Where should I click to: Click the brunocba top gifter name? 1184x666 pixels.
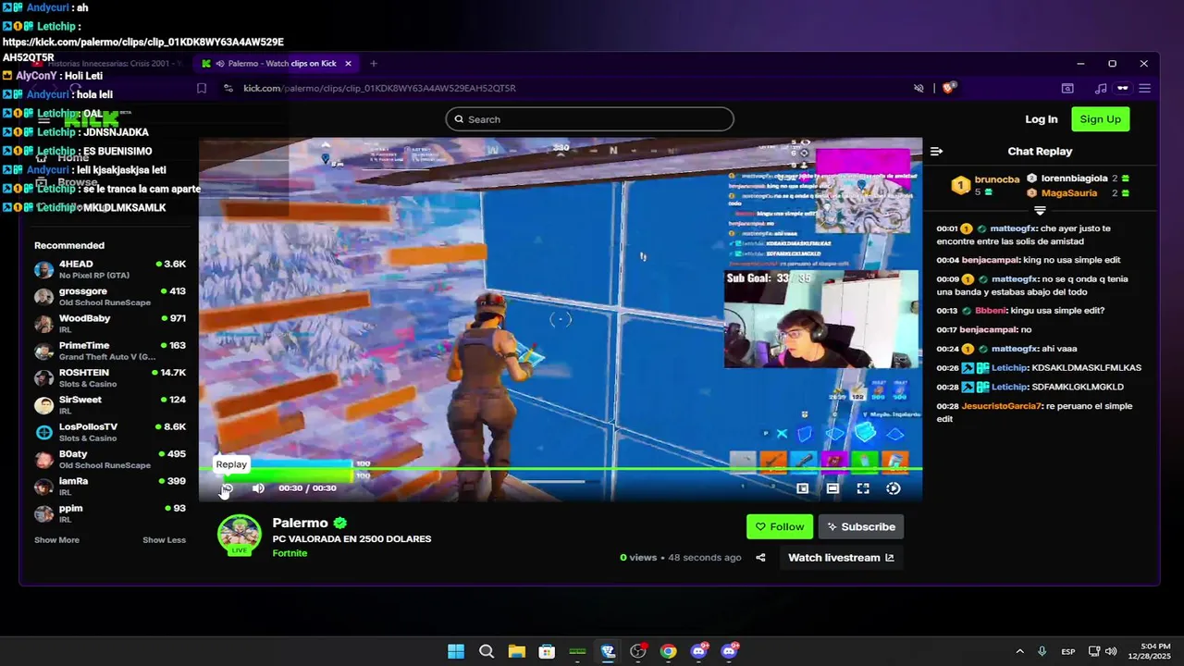pos(997,179)
